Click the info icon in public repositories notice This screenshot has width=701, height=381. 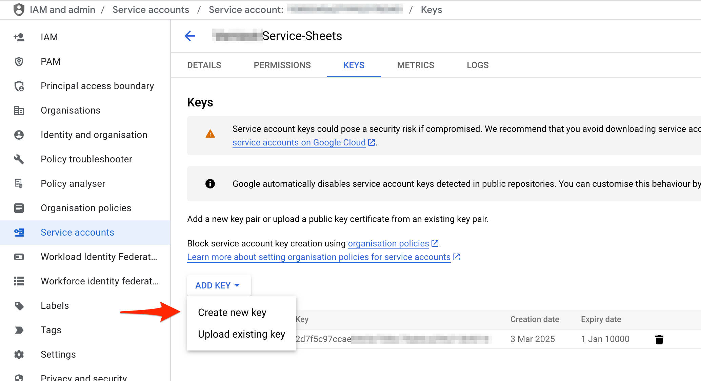coord(210,184)
